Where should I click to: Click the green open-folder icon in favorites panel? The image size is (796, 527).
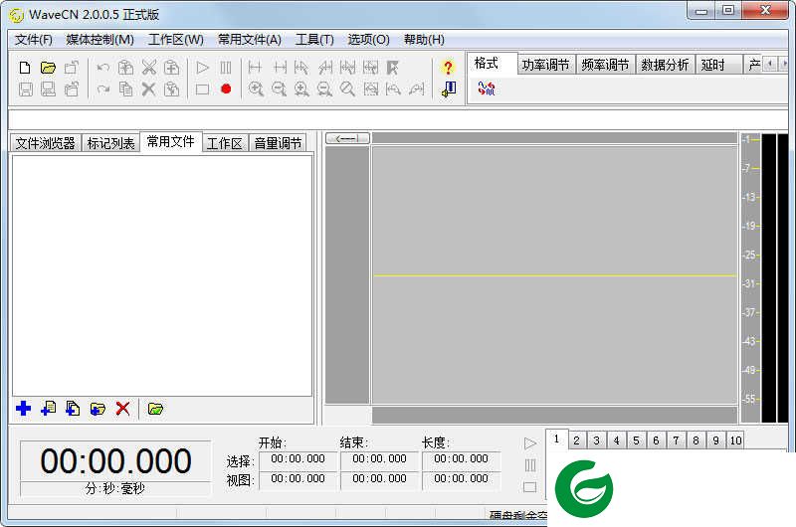pos(155,409)
